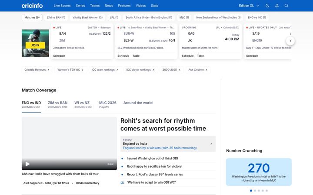Advance match carousel with right arrow
313x195 pixels.
click(x=290, y=41)
